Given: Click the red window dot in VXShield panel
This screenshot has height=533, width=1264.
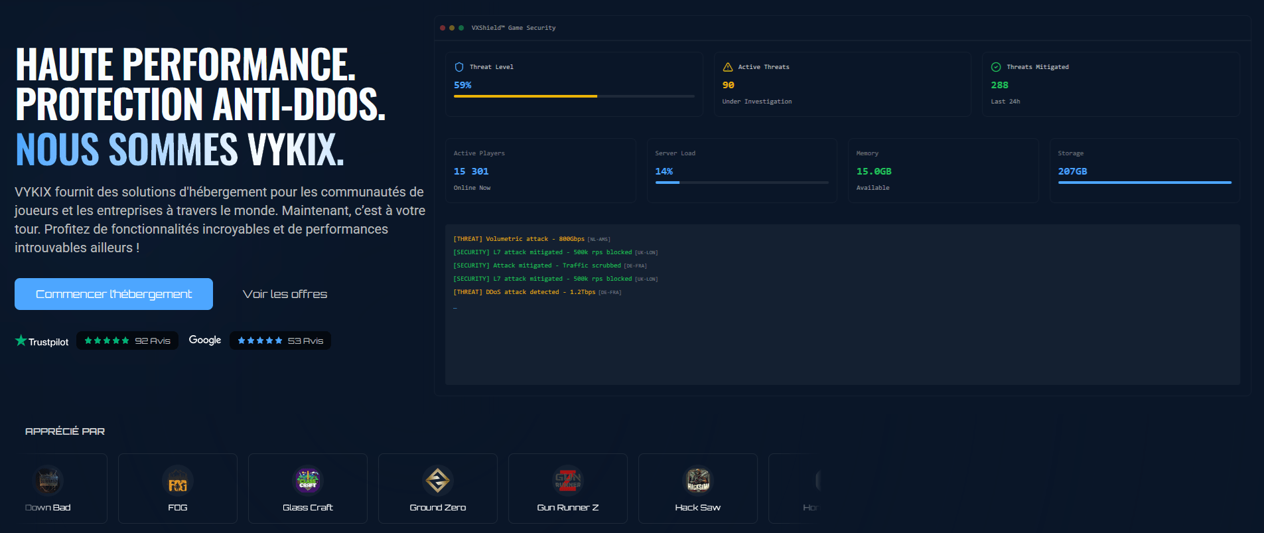Looking at the screenshot, I should coord(443,28).
